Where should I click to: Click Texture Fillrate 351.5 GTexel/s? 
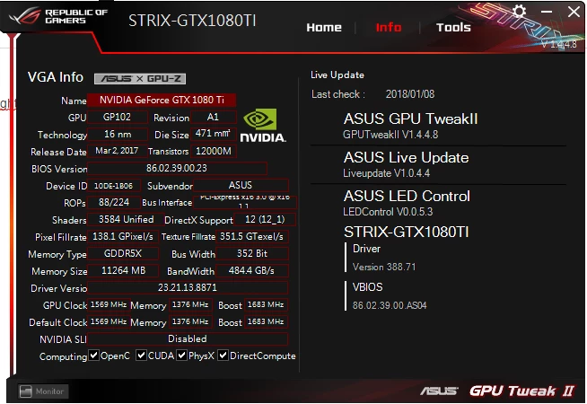coord(251,237)
